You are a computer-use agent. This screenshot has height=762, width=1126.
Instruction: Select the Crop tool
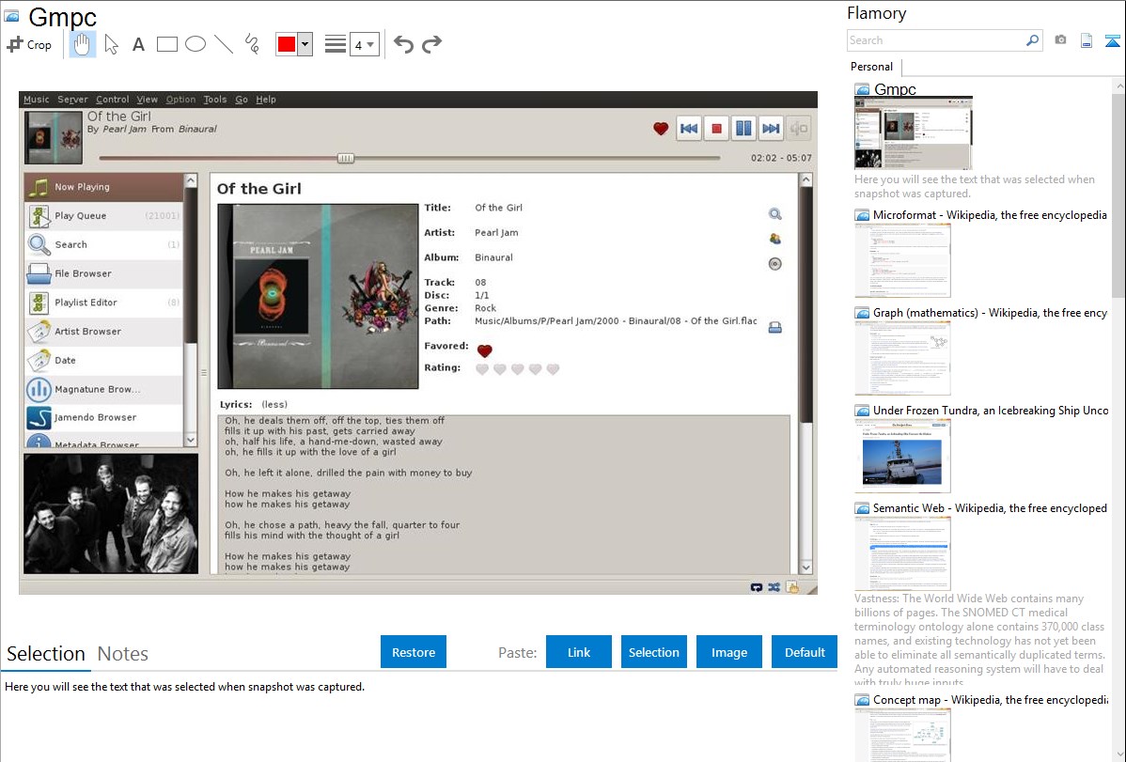(x=29, y=44)
